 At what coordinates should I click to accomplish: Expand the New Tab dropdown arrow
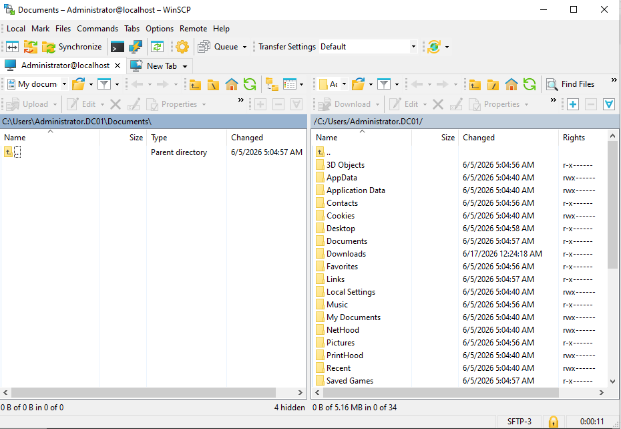185,66
